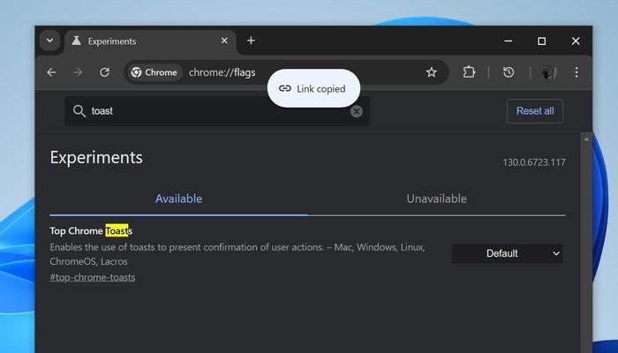Open a new tab with plus

tap(251, 41)
